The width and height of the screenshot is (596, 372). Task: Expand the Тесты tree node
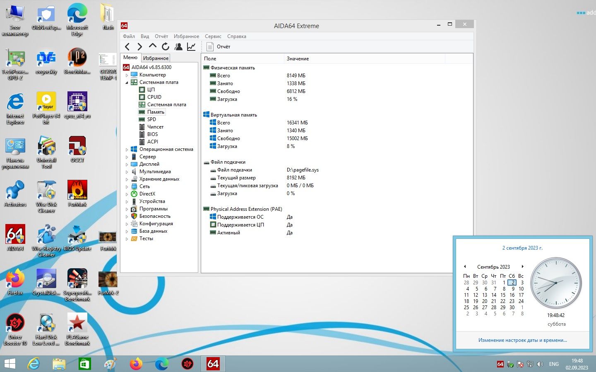tap(127, 239)
